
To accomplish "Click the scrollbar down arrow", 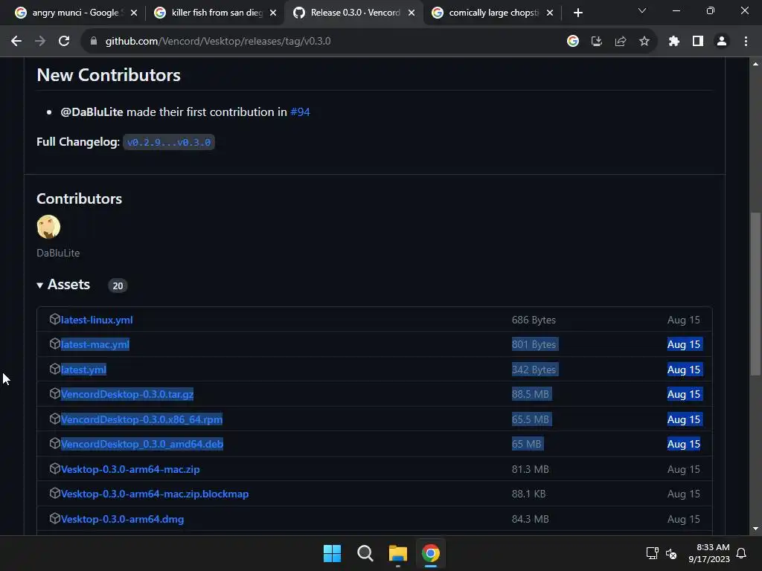I will tap(755, 529).
